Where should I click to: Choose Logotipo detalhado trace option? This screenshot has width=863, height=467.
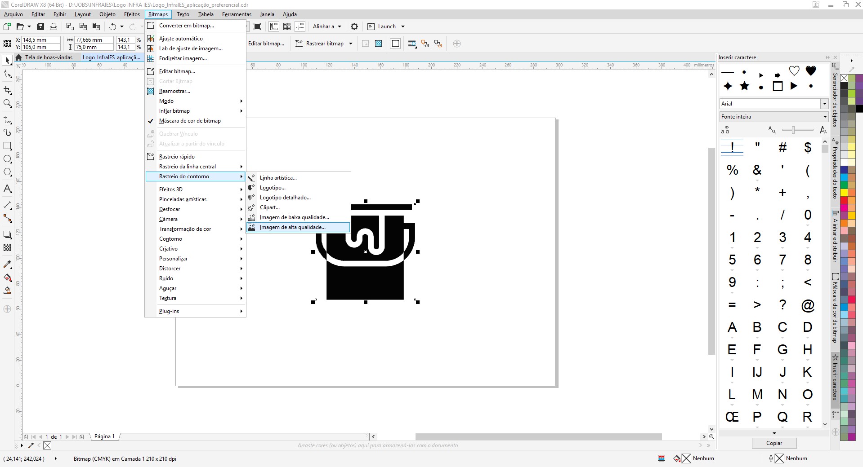(298, 198)
